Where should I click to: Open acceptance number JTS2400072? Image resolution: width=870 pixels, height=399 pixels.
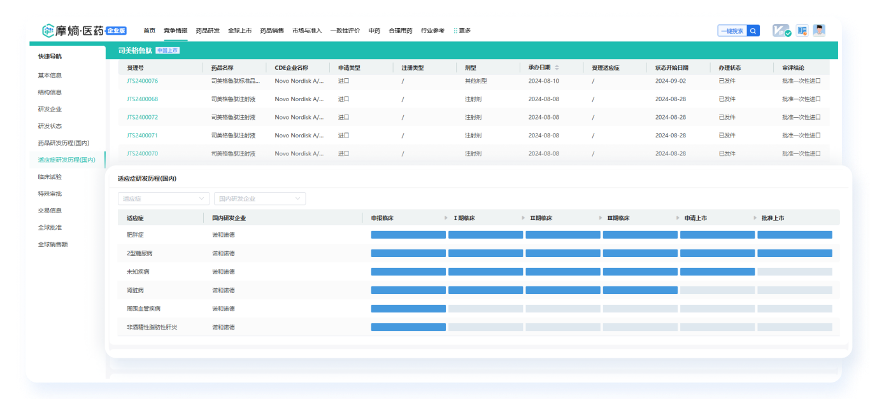click(x=142, y=117)
